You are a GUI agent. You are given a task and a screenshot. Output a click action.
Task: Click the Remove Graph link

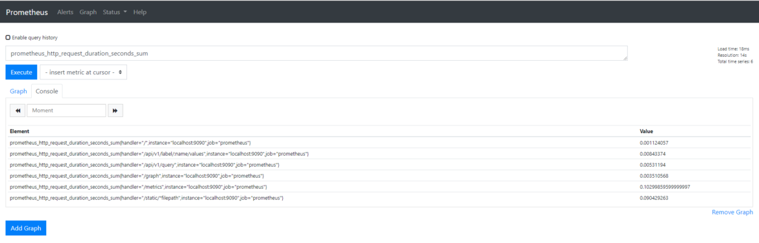pyautogui.click(x=732, y=212)
